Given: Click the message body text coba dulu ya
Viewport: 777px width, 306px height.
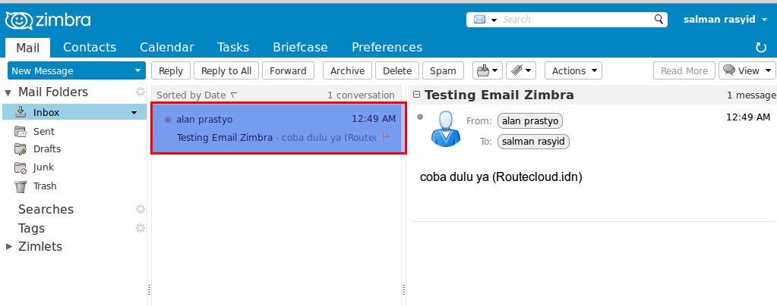Looking at the screenshot, I should [x=501, y=177].
